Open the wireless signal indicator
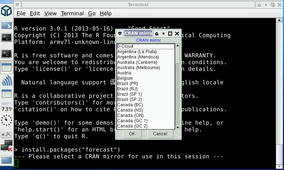 6,81
